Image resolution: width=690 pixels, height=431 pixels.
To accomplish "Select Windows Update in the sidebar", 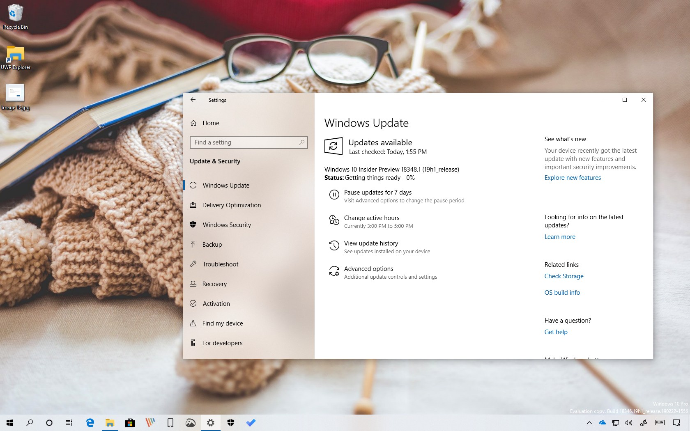I will tap(225, 185).
